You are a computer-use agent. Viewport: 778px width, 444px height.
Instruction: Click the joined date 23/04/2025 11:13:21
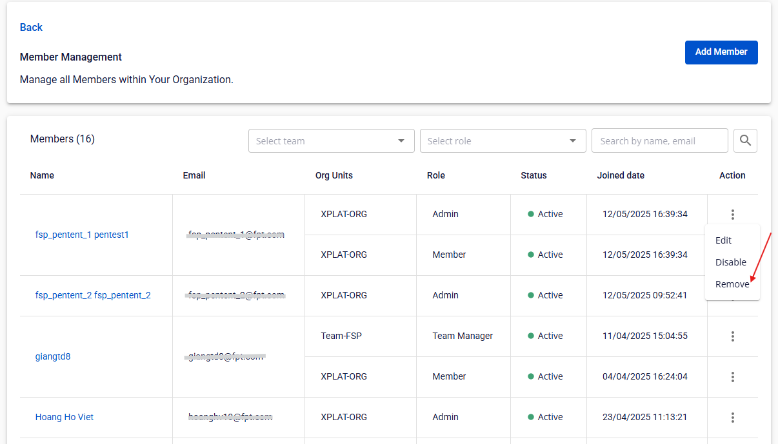pyautogui.click(x=645, y=418)
